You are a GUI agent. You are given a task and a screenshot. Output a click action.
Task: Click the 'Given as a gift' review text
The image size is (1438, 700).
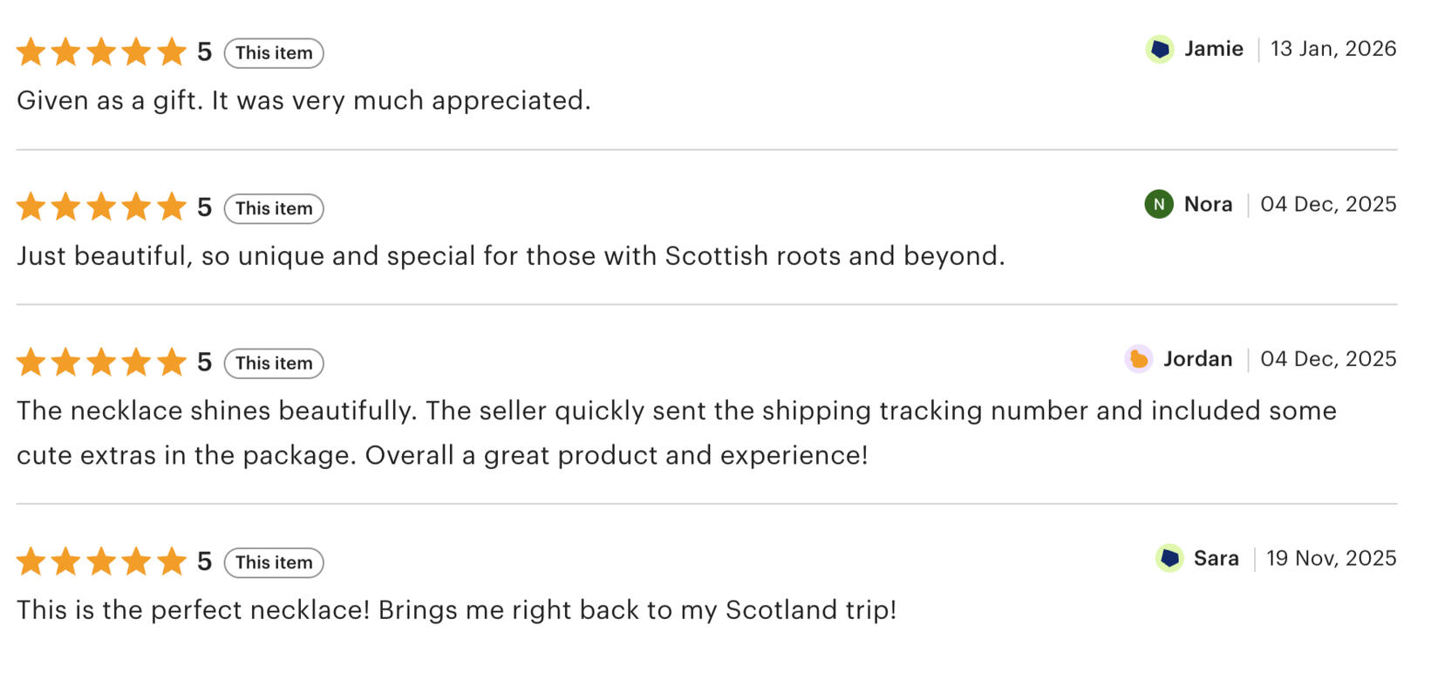click(x=303, y=101)
